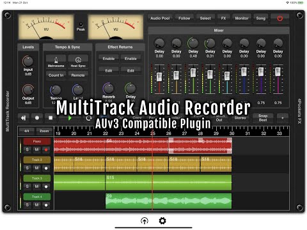Click the Stereo button
The image size is (307, 230).
point(240,118)
